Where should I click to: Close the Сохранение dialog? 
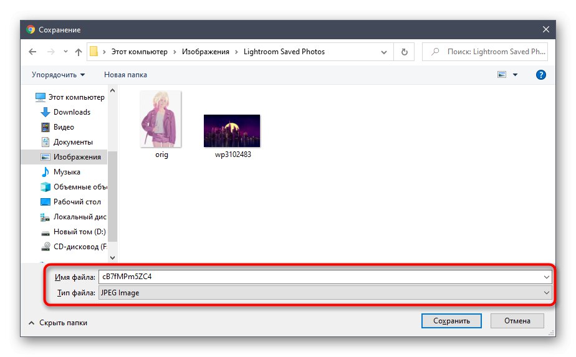tap(546, 29)
